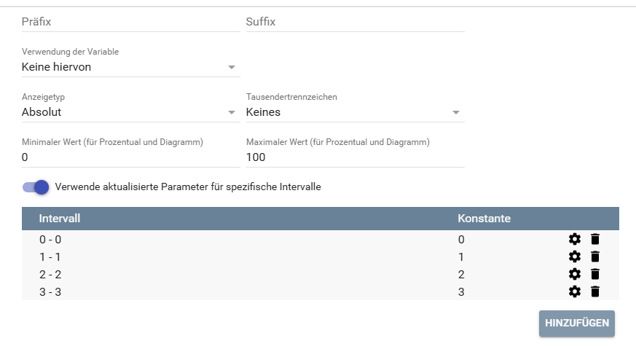This screenshot has height=349, width=636.
Task: Click the Suffix input field
Action: pyautogui.click(x=355, y=23)
